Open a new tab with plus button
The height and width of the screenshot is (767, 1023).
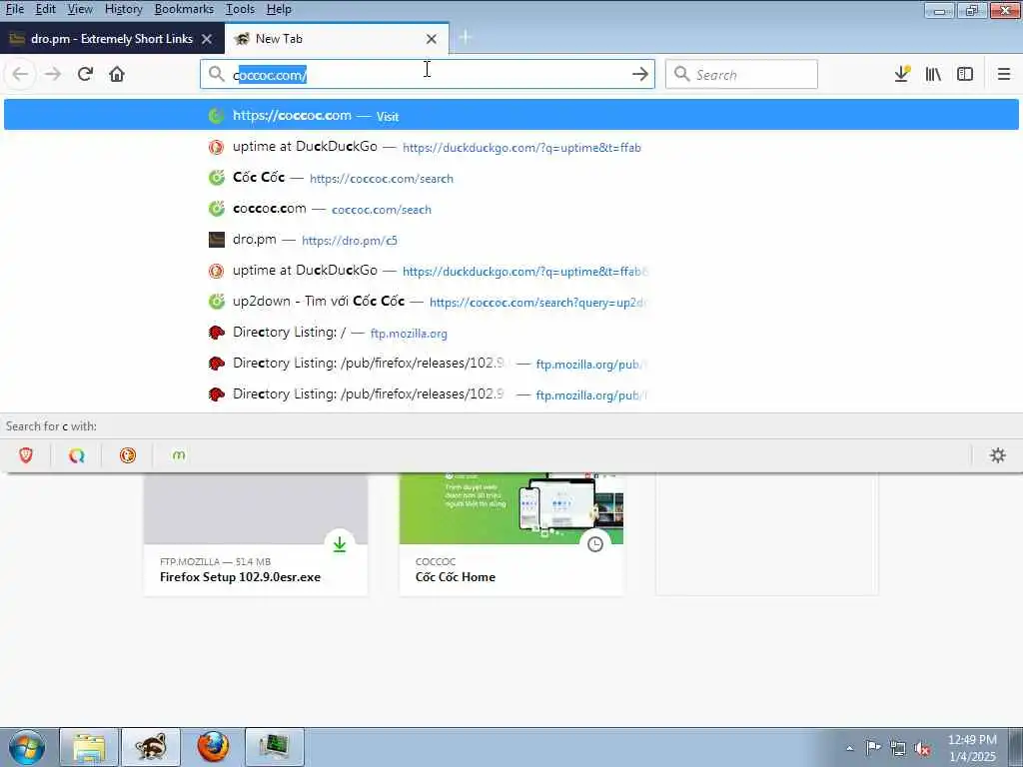[x=466, y=38]
